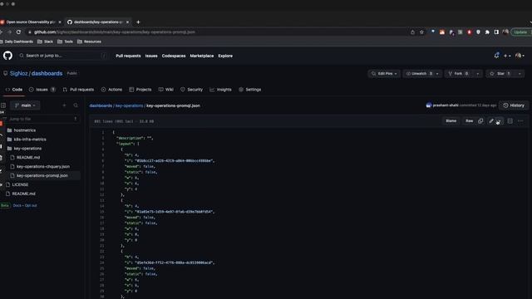The width and height of the screenshot is (532, 299).
Task: Open key-operations-chquery.json file
Action: [x=40, y=166]
